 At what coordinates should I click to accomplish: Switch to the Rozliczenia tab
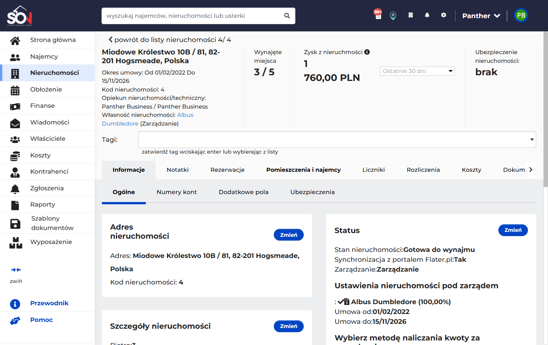coord(423,170)
